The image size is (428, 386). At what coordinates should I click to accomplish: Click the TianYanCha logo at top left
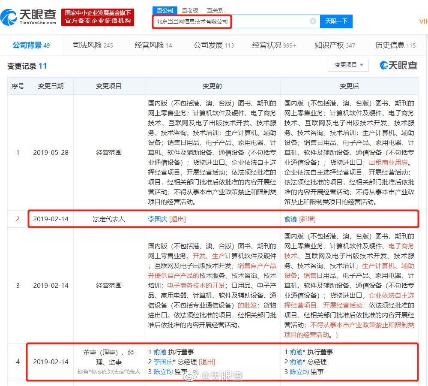click(28, 17)
